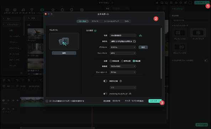Click the timeline horizontal scrollbar
This screenshot has height=129, width=211.
click(58, 128)
